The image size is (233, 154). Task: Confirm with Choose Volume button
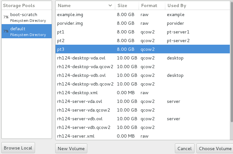215,148
